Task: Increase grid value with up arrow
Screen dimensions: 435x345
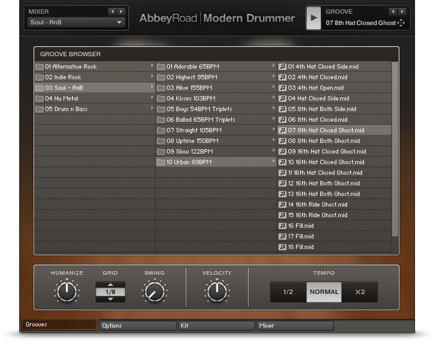Action: (x=111, y=285)
